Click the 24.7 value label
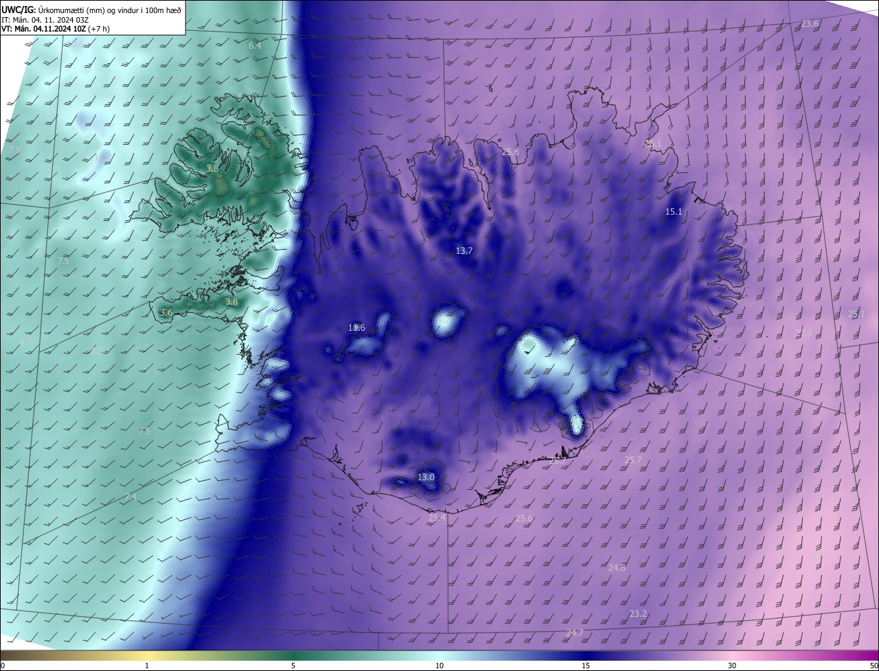Image resolution: width=879 pixels, height=671 pixels. (575, 633)
